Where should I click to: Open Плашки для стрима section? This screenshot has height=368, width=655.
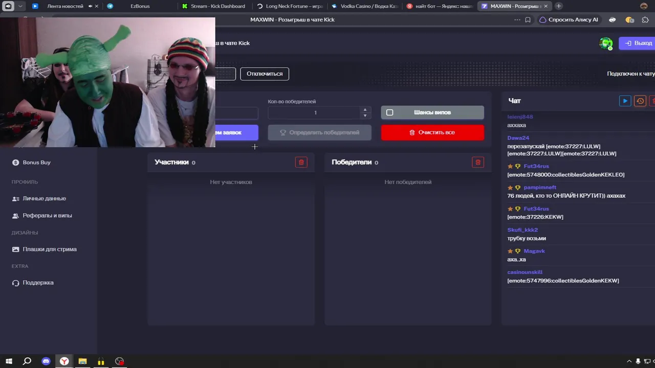tap(50, 249)
